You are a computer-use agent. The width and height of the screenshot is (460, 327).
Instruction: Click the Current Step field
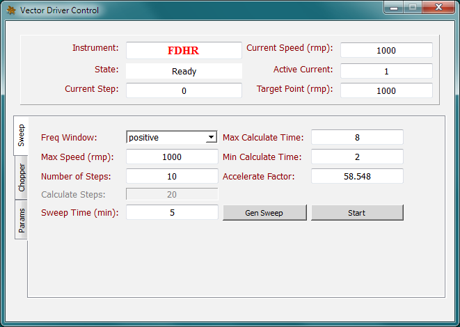[x=184, y=90]
